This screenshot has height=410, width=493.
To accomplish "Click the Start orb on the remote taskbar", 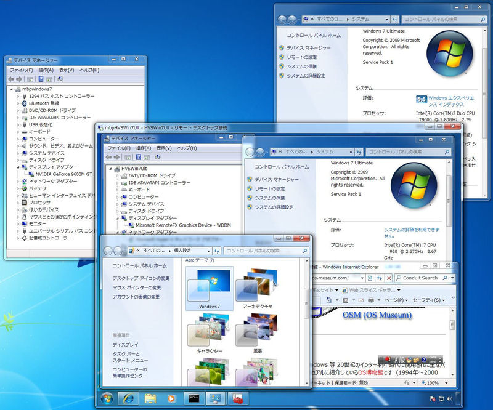I will (107, 399).
